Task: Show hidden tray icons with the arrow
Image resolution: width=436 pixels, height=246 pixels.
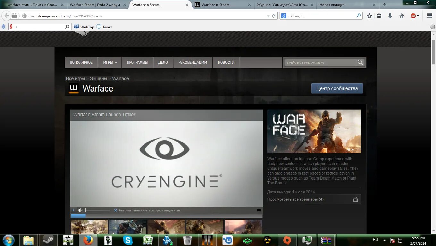Action: point(384,240)
